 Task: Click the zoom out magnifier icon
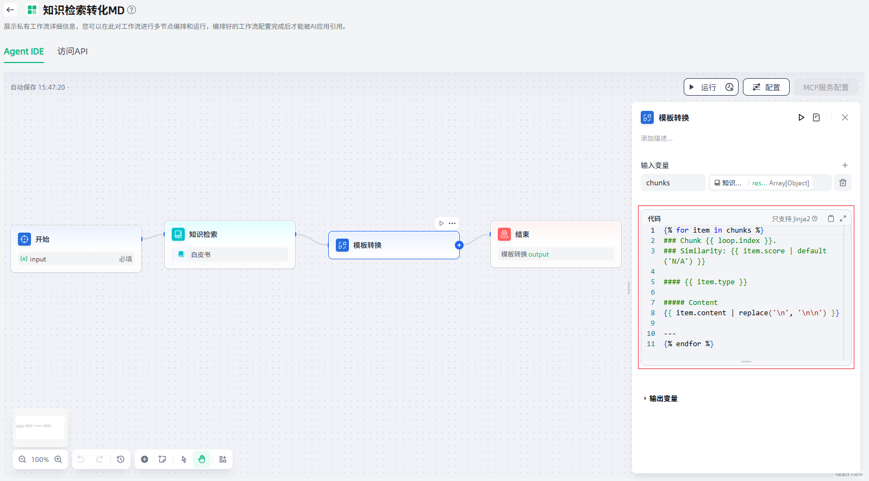coord(22,459)
